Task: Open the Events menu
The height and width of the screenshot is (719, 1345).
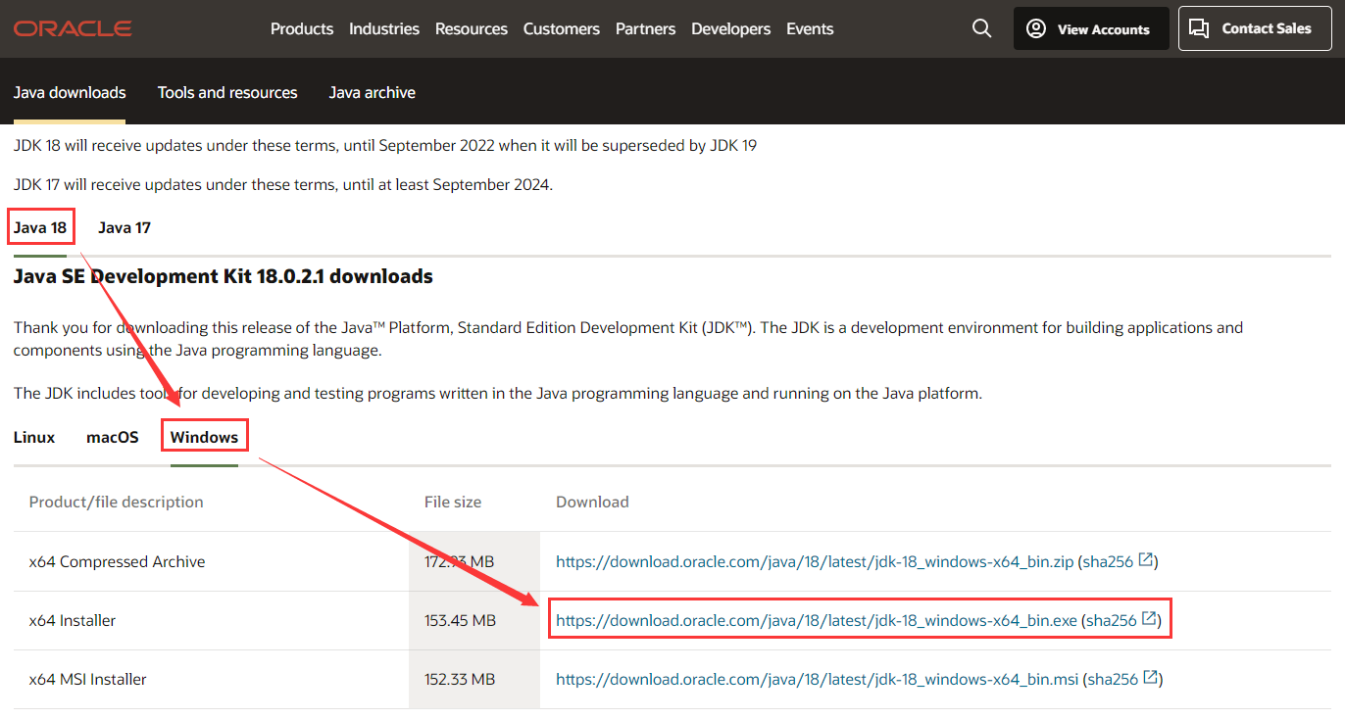Action: click(810, 28)
